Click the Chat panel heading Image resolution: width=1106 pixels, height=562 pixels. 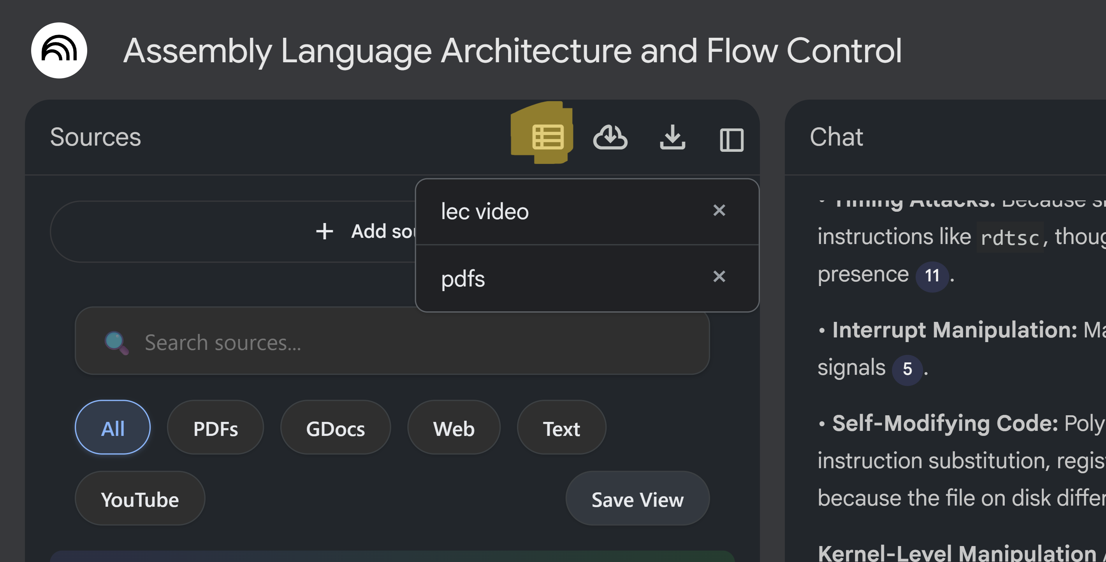click(836, 137)
